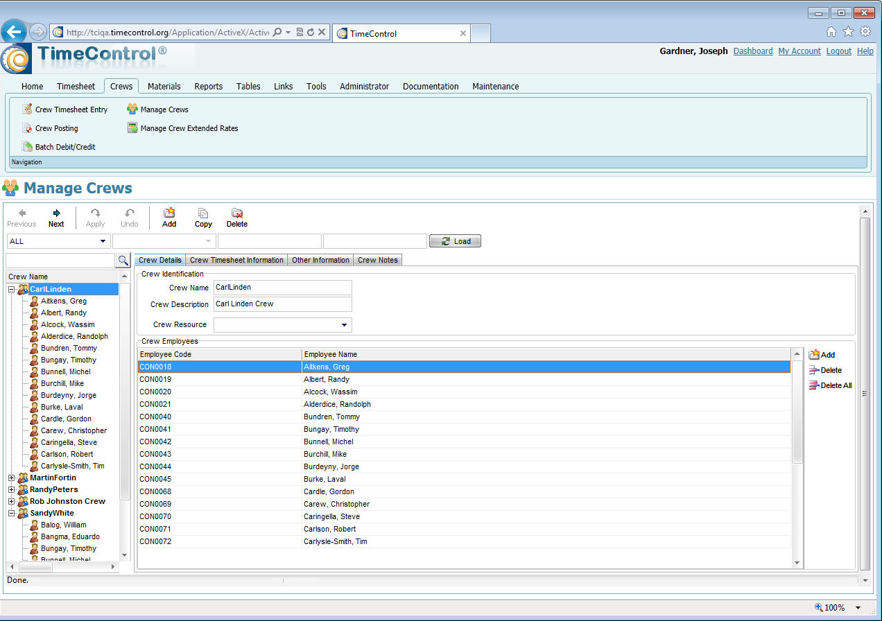Open Manage Crew Extended Rates icon
The image size is (882, 621).
pos(132,128)
